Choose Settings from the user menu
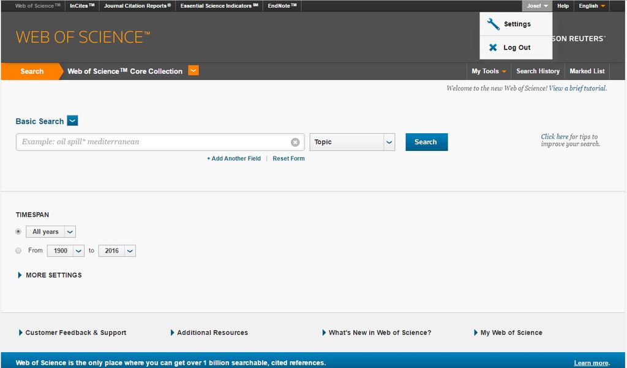Screen dimensions: 627x368 click(x=516, y=24)
